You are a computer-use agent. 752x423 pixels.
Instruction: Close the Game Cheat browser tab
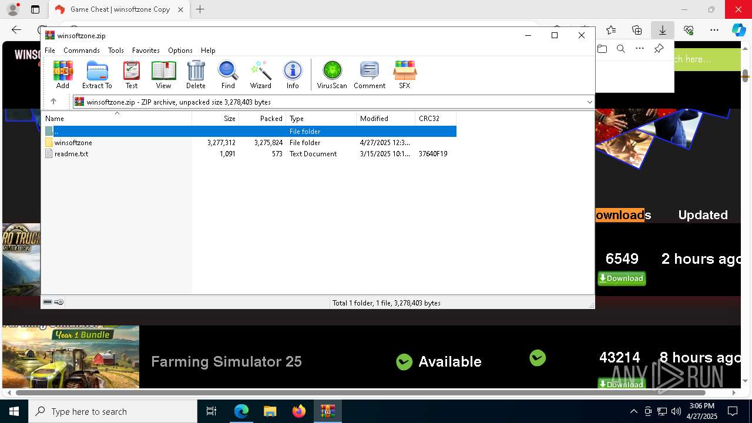pos(180,9)
